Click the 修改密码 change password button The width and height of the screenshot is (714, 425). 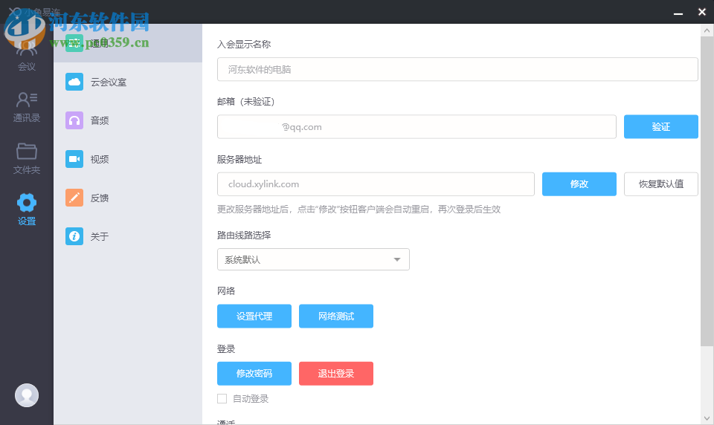(254, 374)
